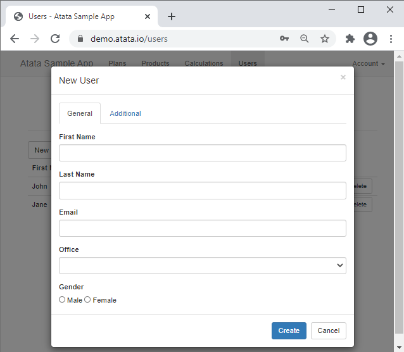Maximize the browser window
404x352 pixels.
point(361,9)
